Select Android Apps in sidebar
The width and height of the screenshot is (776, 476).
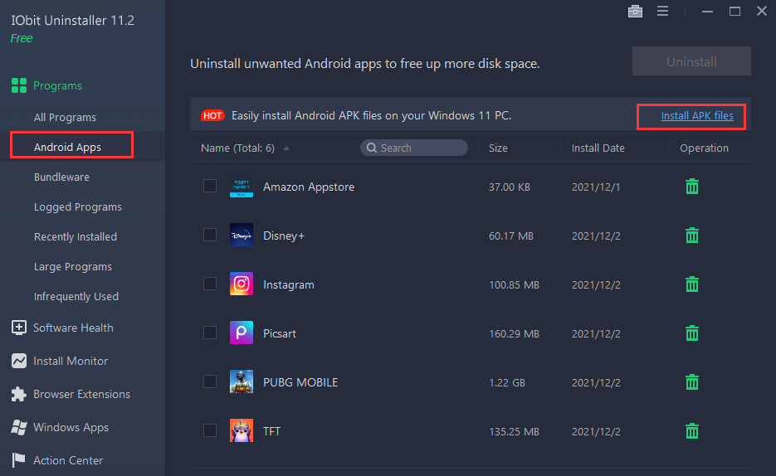pos(67,147)
